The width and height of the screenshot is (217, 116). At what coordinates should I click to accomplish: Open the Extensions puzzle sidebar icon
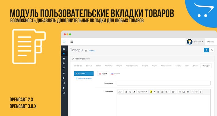pos(64,63)
